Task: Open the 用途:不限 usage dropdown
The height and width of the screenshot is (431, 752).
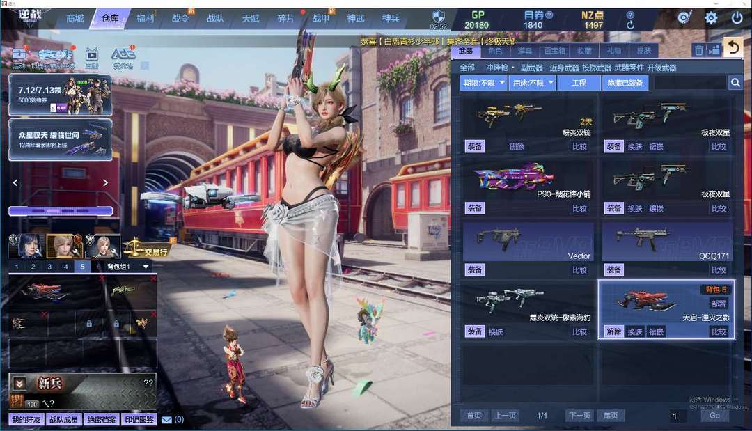Action: pos(533,83)
